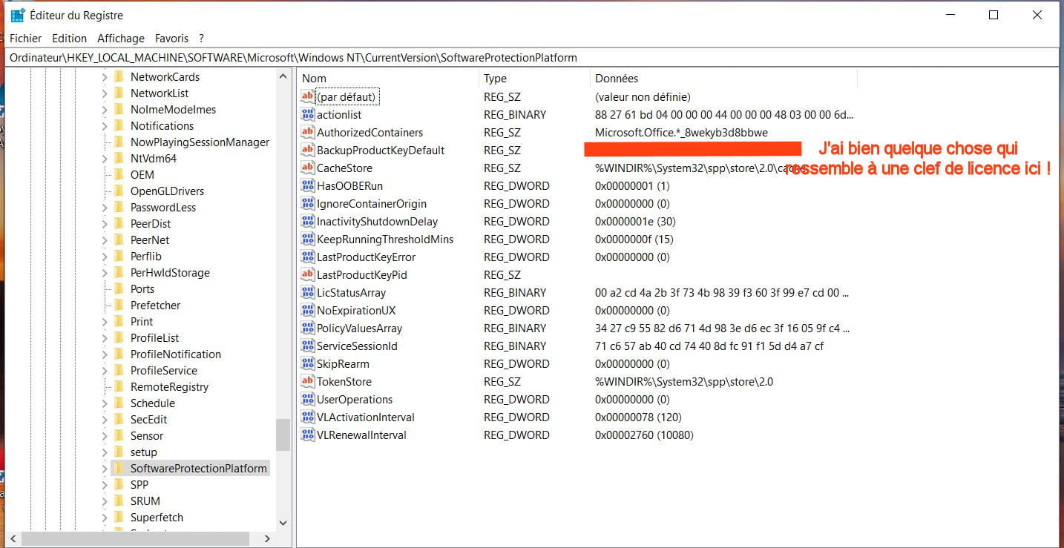
Task: Expand the SoftwareProtectionPlatform key
Action: [105, 468]
